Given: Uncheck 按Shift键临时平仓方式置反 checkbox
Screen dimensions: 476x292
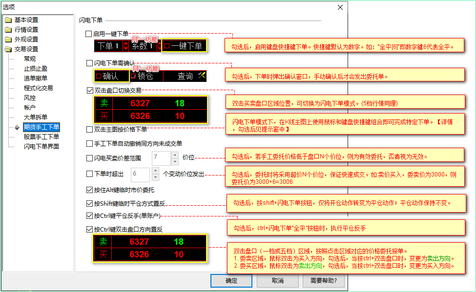Looking at the screenshot, I should [89, 203].
